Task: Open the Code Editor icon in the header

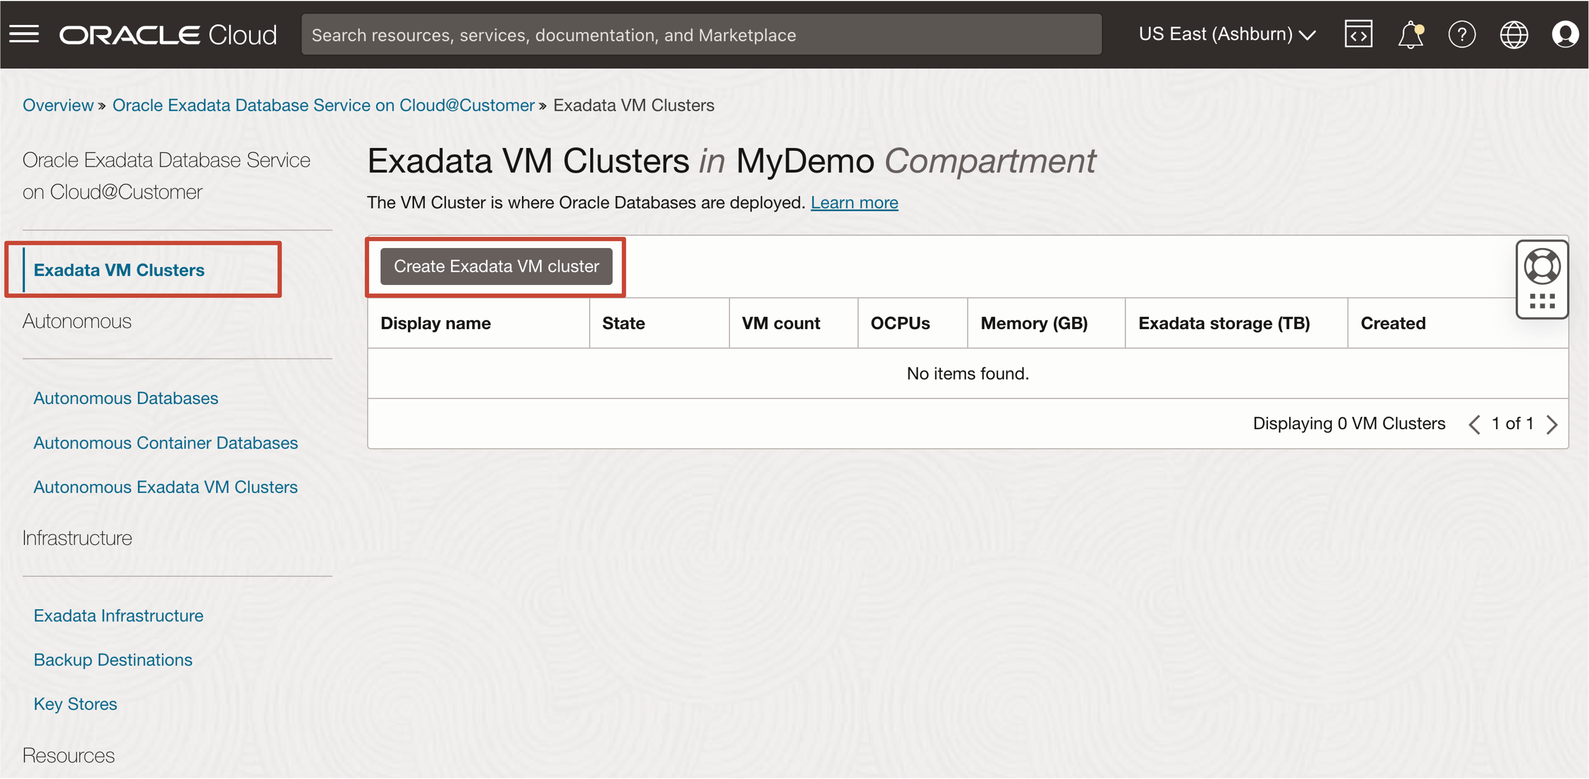Action: 1358,34
